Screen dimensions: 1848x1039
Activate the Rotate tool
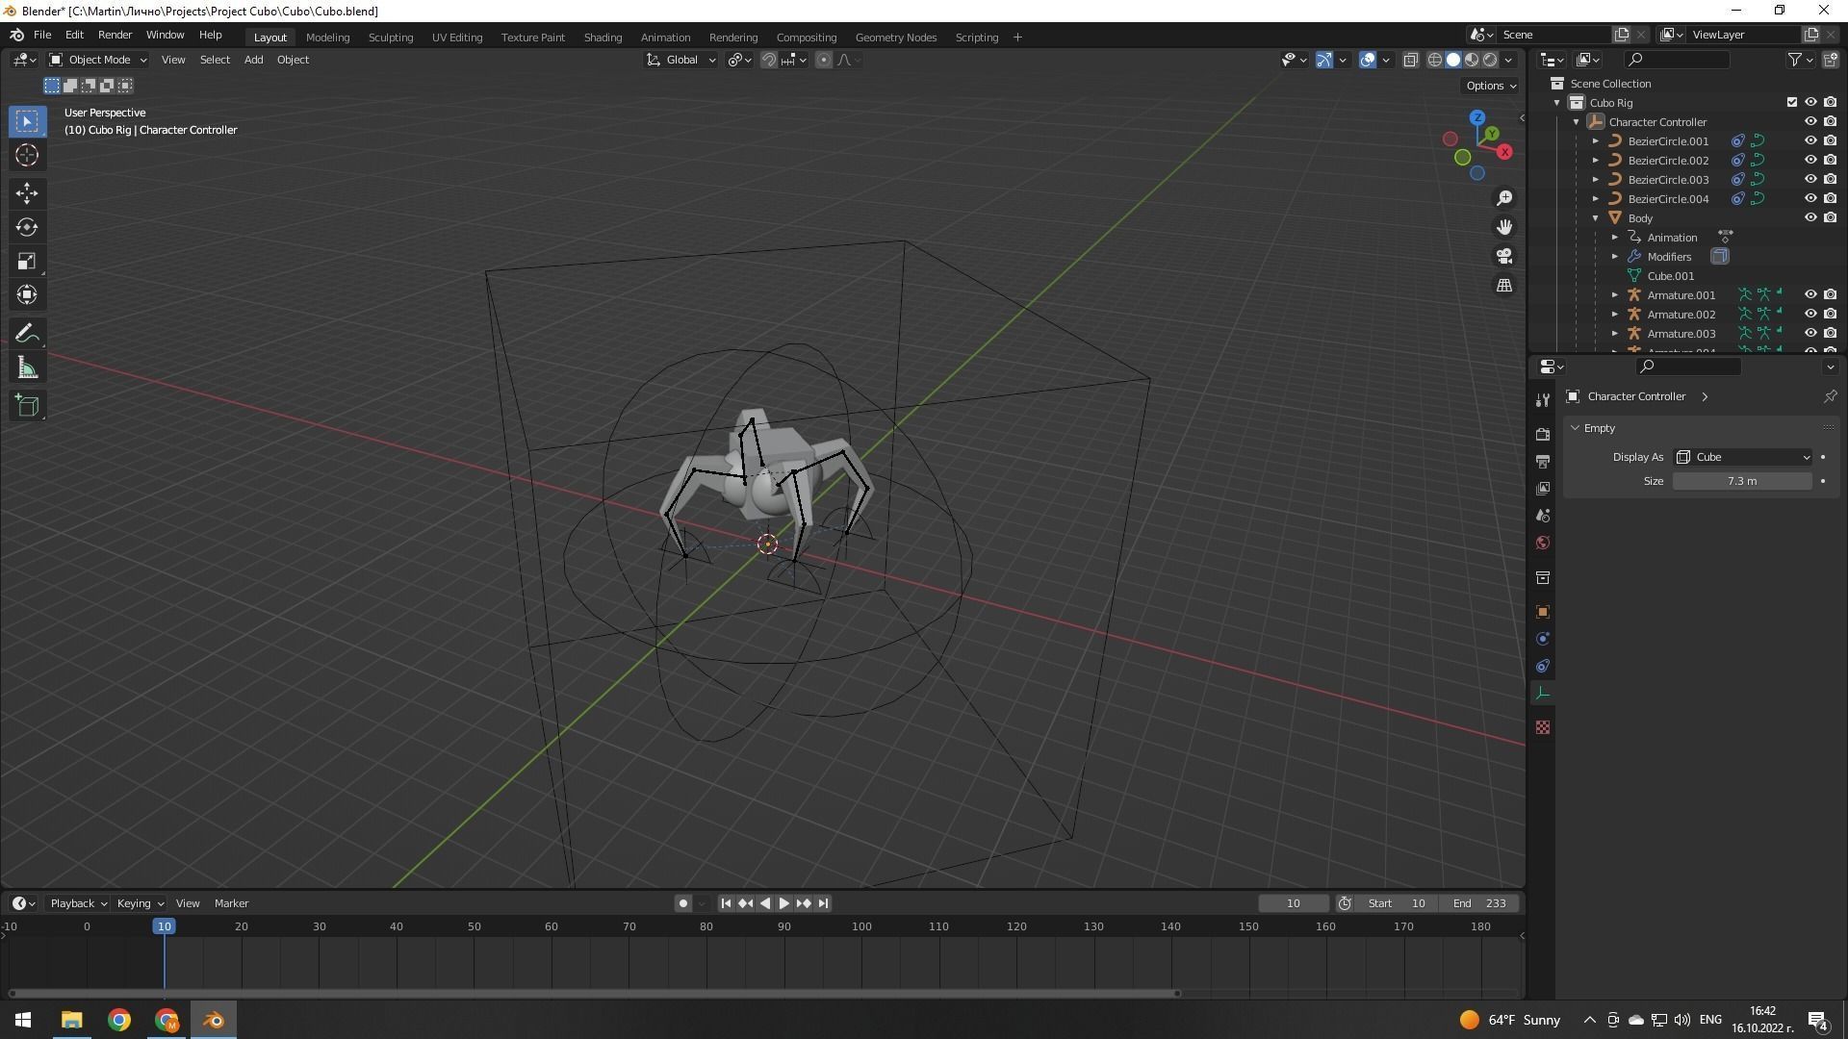tap(27, 227)
